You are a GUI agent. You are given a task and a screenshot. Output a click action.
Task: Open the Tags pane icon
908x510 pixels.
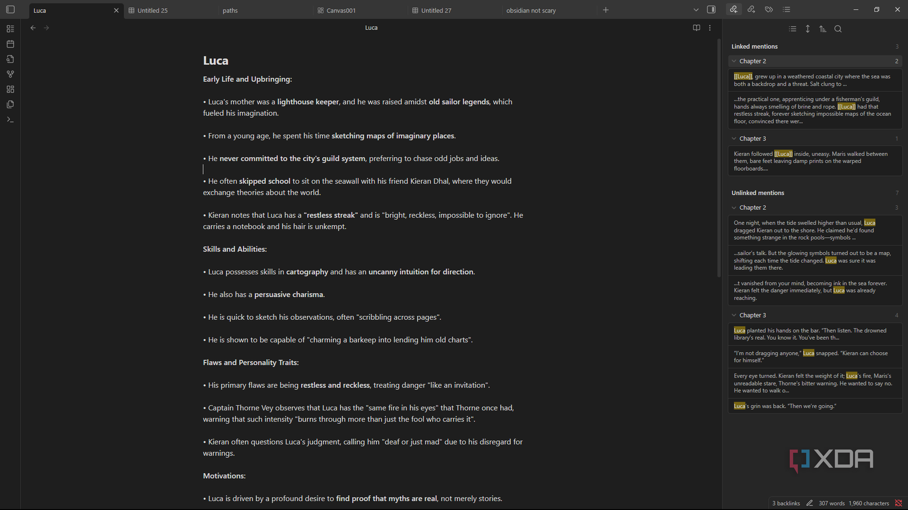(769, 9)
